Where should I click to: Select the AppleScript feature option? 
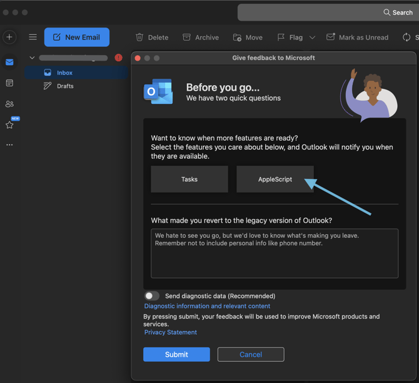pyautogui.click(x=275, y=180)
